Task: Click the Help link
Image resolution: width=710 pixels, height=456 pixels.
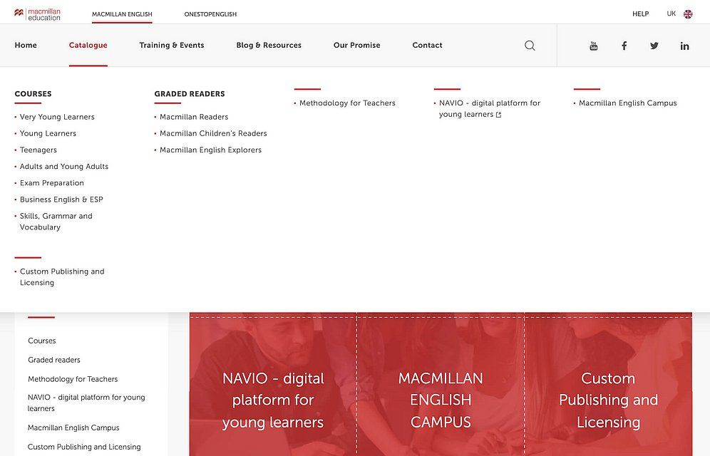Action: click(640, 14)
